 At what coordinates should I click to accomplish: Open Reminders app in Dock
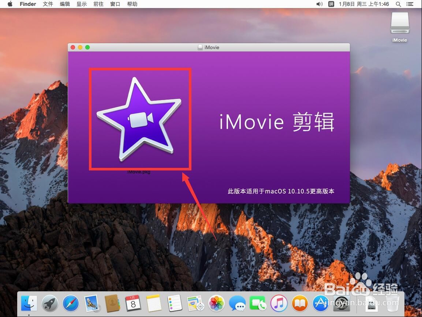coord(175,303)
